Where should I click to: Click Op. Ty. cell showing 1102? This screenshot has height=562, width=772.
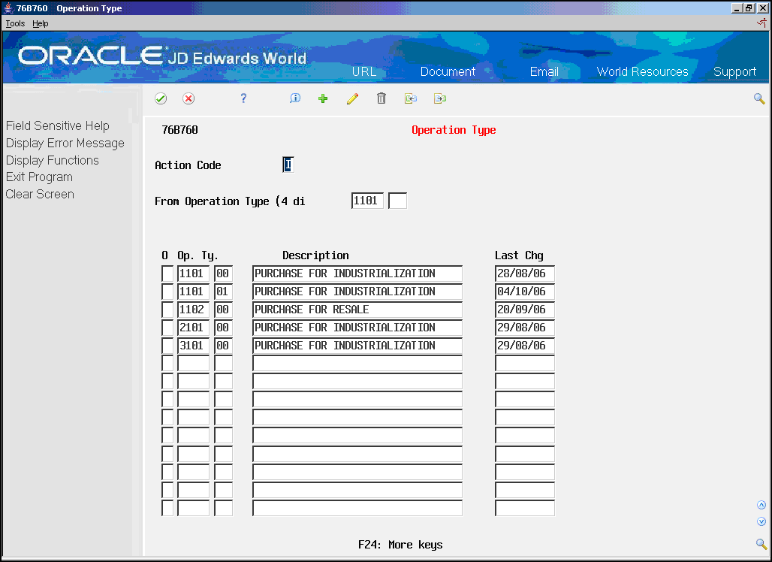click(x=193, y=310)
